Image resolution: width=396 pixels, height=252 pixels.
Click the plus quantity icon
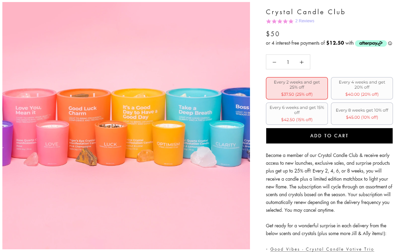[301, 62]
